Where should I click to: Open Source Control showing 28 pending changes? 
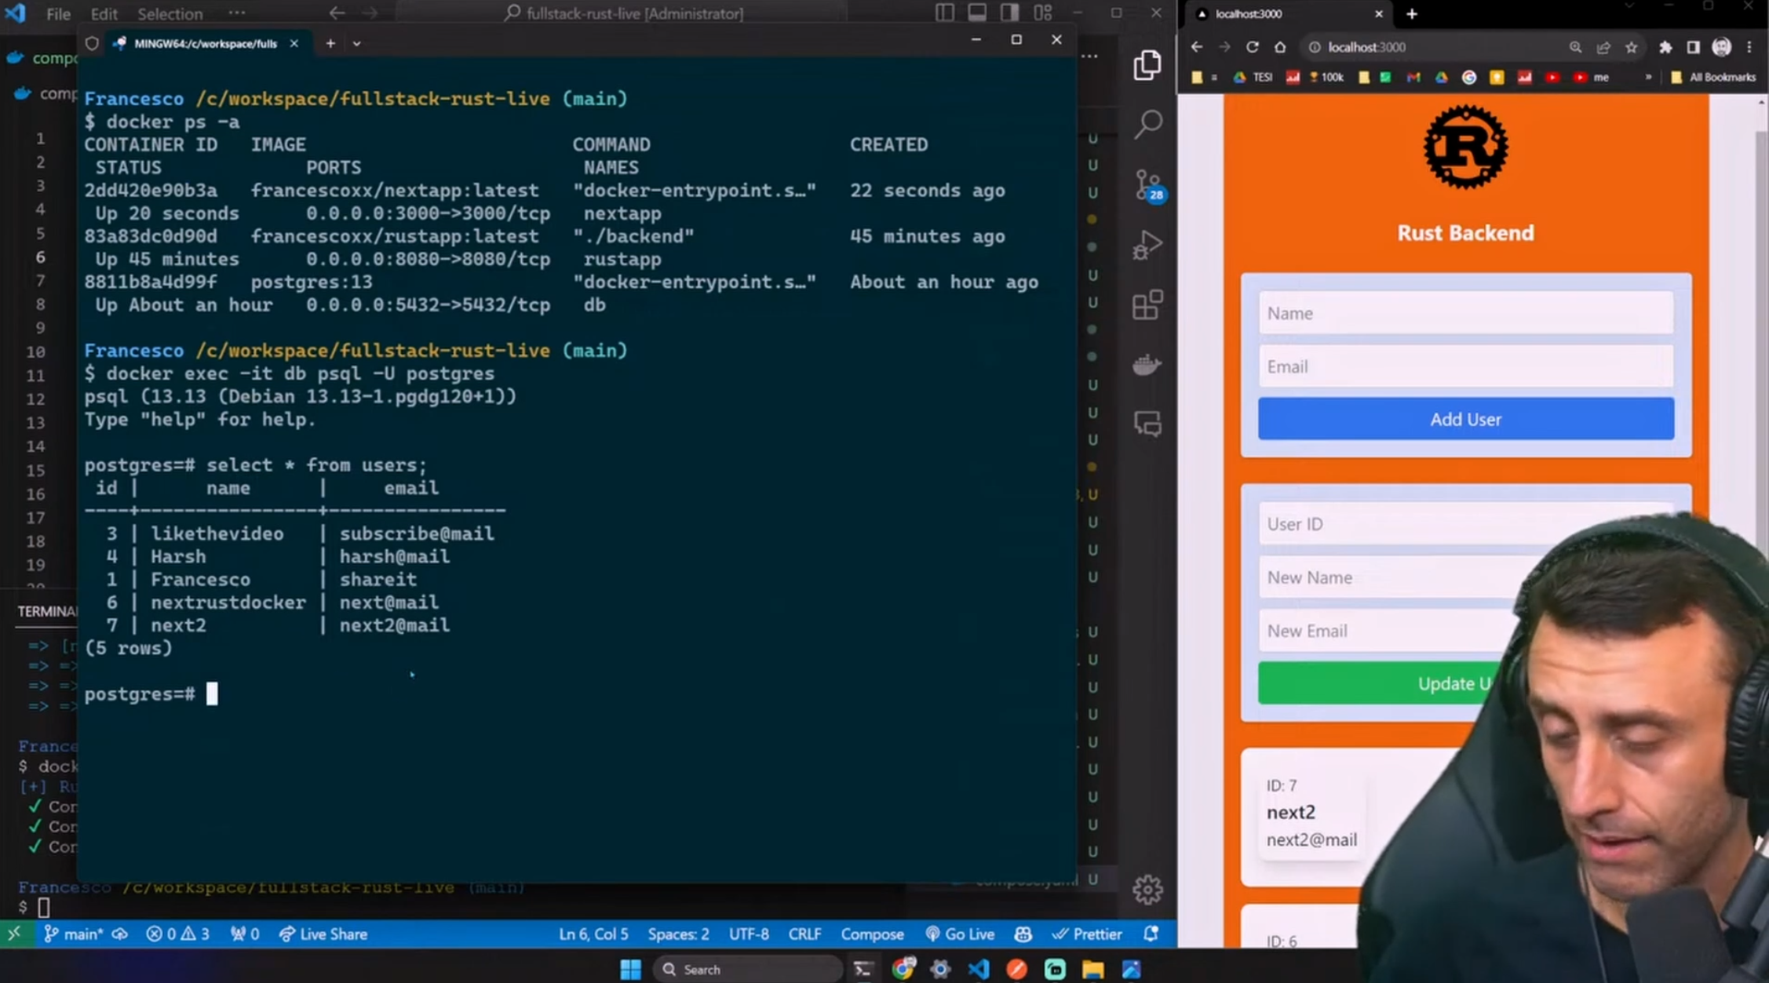(x=1147, y=184)
